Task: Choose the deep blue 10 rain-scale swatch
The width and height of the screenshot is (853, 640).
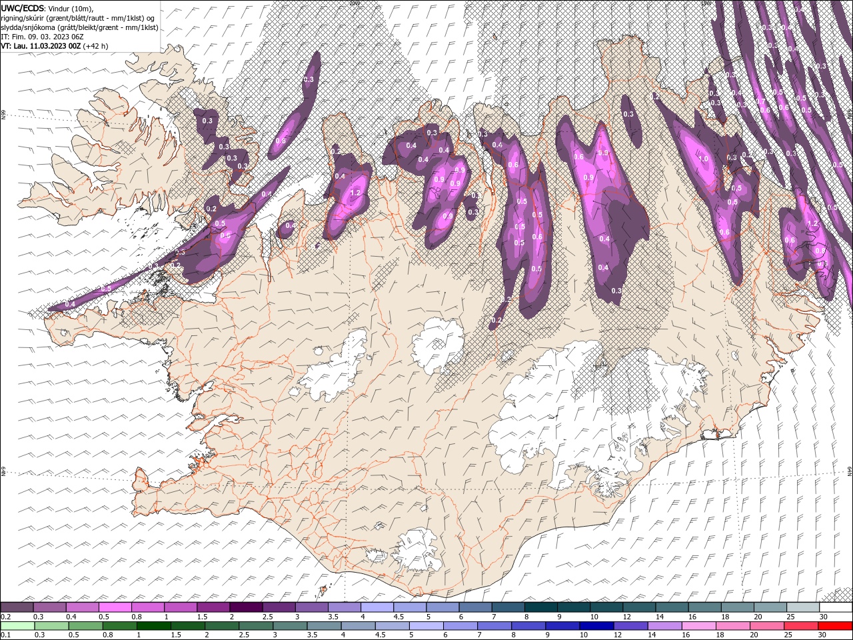Action: click(597, 627)
